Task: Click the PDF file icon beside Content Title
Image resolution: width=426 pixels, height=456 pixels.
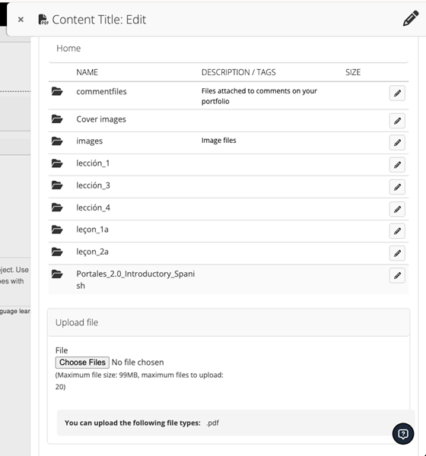Action: tap(43, 20)
